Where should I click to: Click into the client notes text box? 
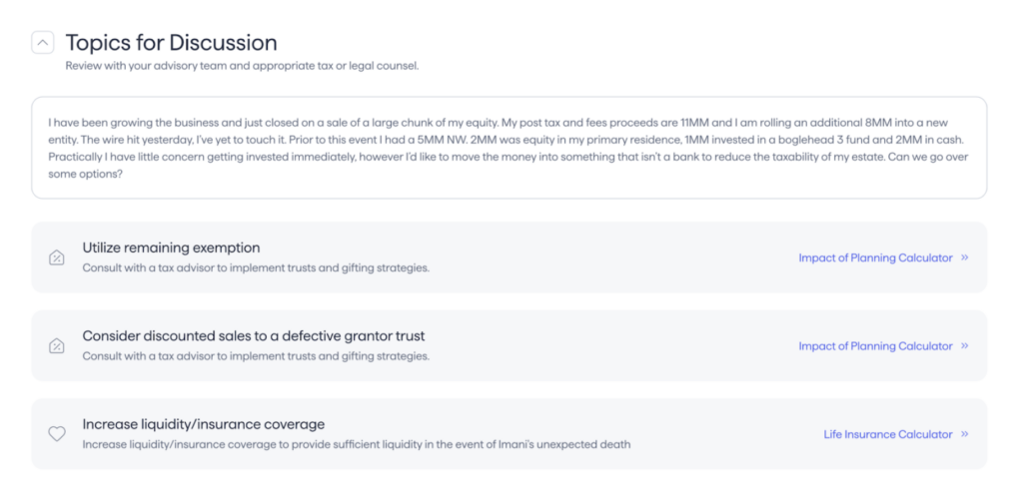(509, 148)
